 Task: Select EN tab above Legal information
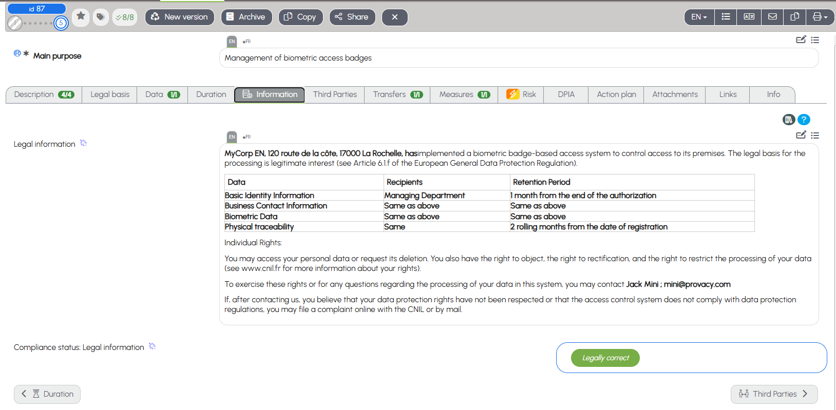coord(232,137)
